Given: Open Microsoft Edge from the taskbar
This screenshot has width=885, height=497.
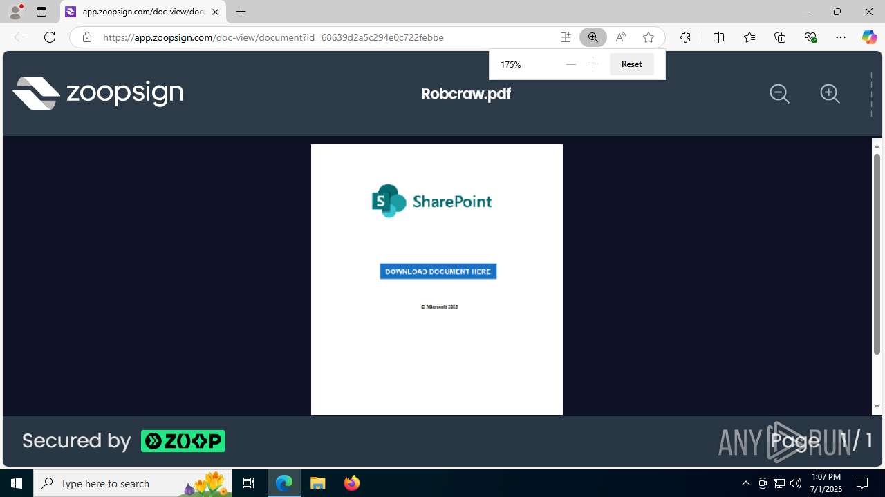Looking at the screenshot, I should [284, 483].
